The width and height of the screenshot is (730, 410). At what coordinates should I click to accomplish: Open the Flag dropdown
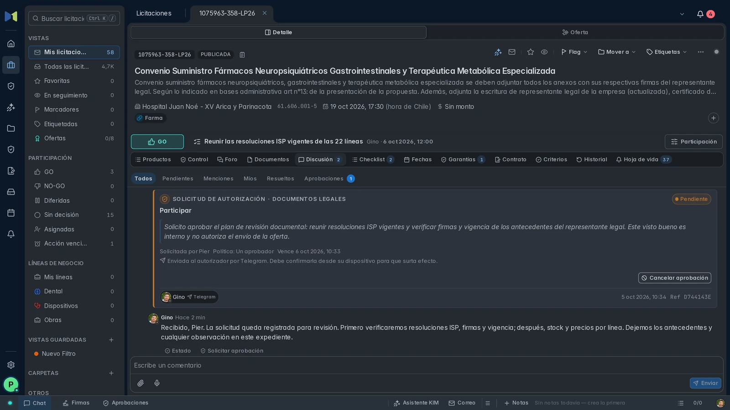(x=574, y=52)
